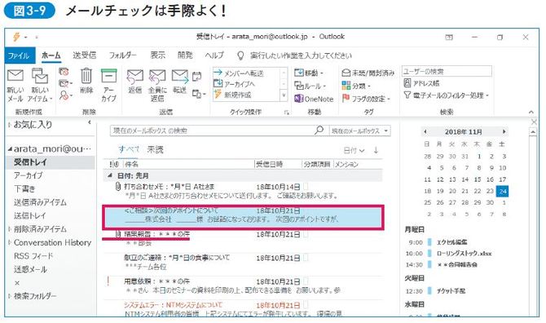Collapse the 日付: 先月 group
This screenshot has height=323, width=546.
coord(110,175)
